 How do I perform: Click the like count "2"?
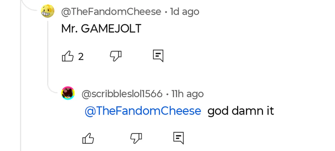(x=81, y=57)
